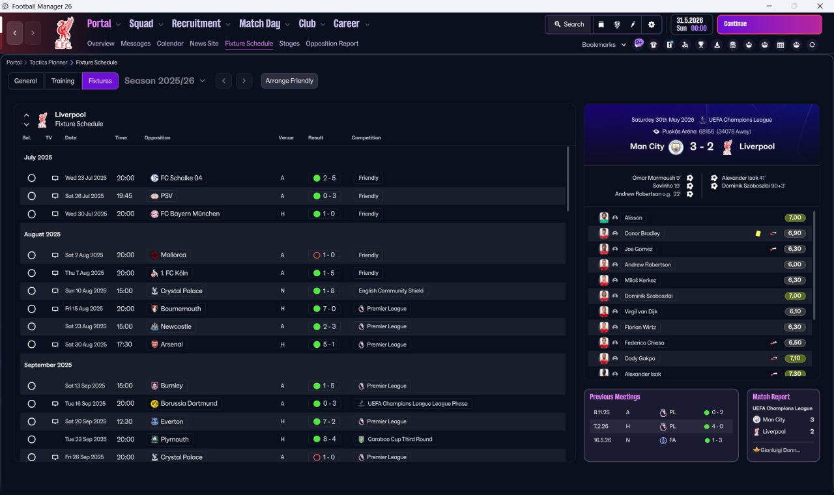This screenshot has height=495, width=834.
Task: Open the Messages submenu tab
Action: click(136, 44)
